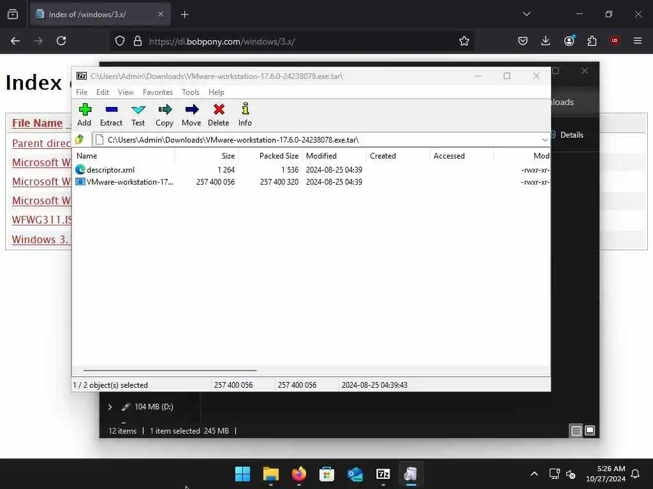Open the Tools menu in 7-Zip
Screen dimensions: 653x489
(191, 92)
